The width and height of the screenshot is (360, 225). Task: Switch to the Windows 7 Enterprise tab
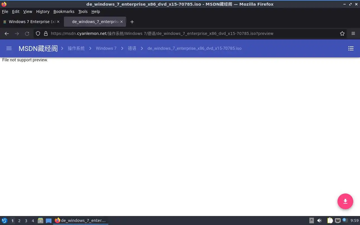(31, 22)
